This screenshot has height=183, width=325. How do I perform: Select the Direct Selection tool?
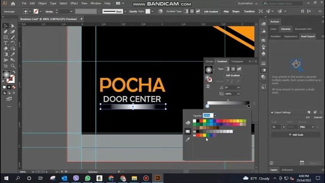[13, 26]
